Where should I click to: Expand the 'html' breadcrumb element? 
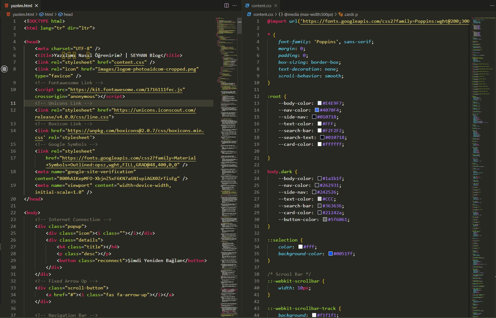coord(49,14)
